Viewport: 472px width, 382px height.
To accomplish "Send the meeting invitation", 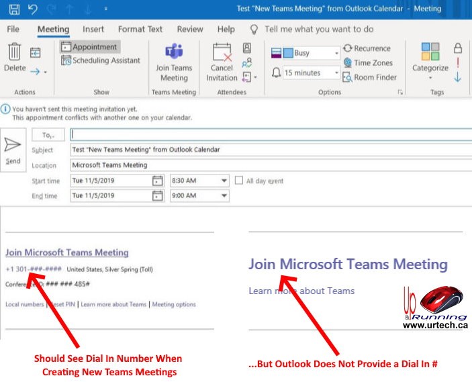I will (x=13, y=150).
